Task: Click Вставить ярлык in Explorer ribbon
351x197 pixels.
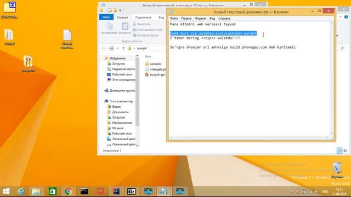Action: [146, 35]
